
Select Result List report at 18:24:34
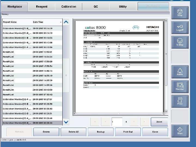(32, 57)
